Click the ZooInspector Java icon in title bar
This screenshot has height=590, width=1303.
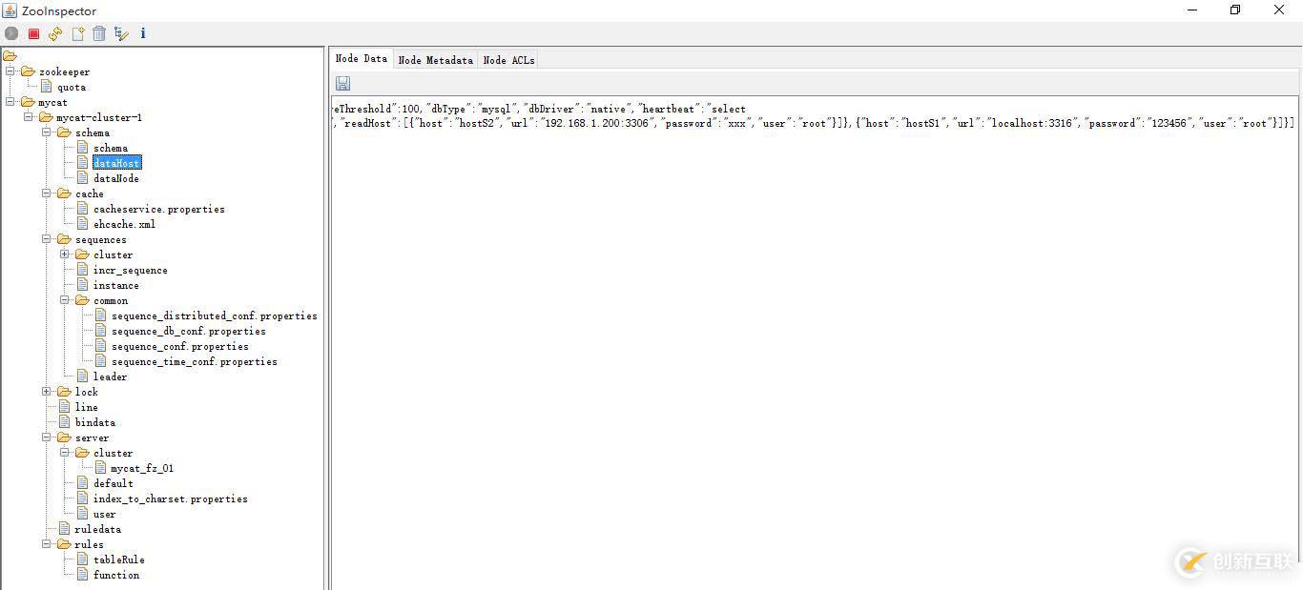[x=10, y=10]
